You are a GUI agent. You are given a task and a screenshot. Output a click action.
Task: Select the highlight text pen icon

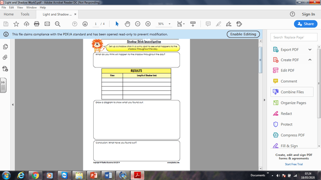point(219,24)
